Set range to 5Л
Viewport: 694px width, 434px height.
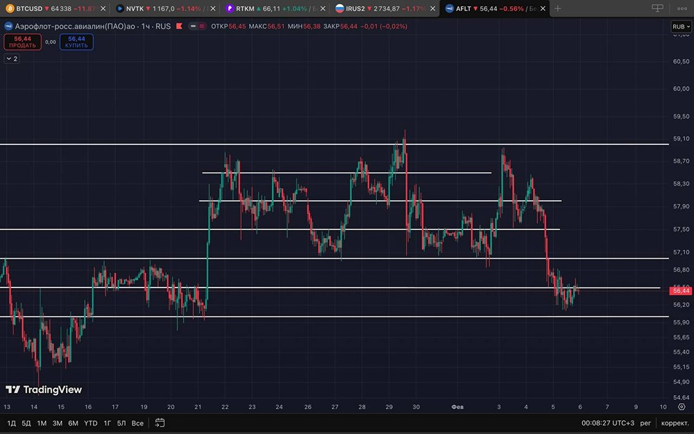pos(121,423)
